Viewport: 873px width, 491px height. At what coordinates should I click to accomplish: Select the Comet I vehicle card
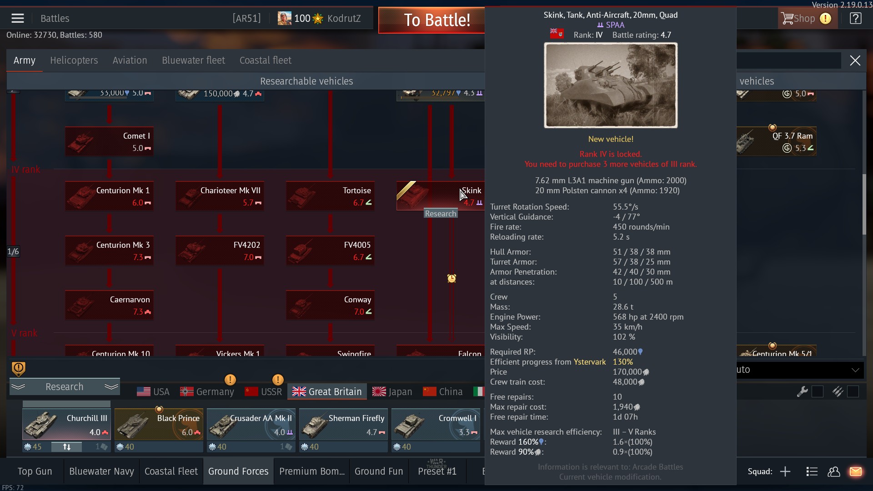coord(109,141)
